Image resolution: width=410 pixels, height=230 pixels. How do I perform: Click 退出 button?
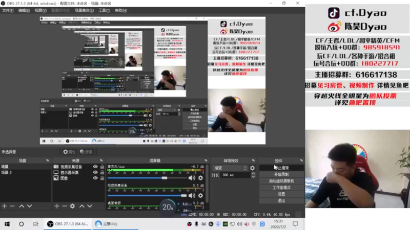point(281,200)
